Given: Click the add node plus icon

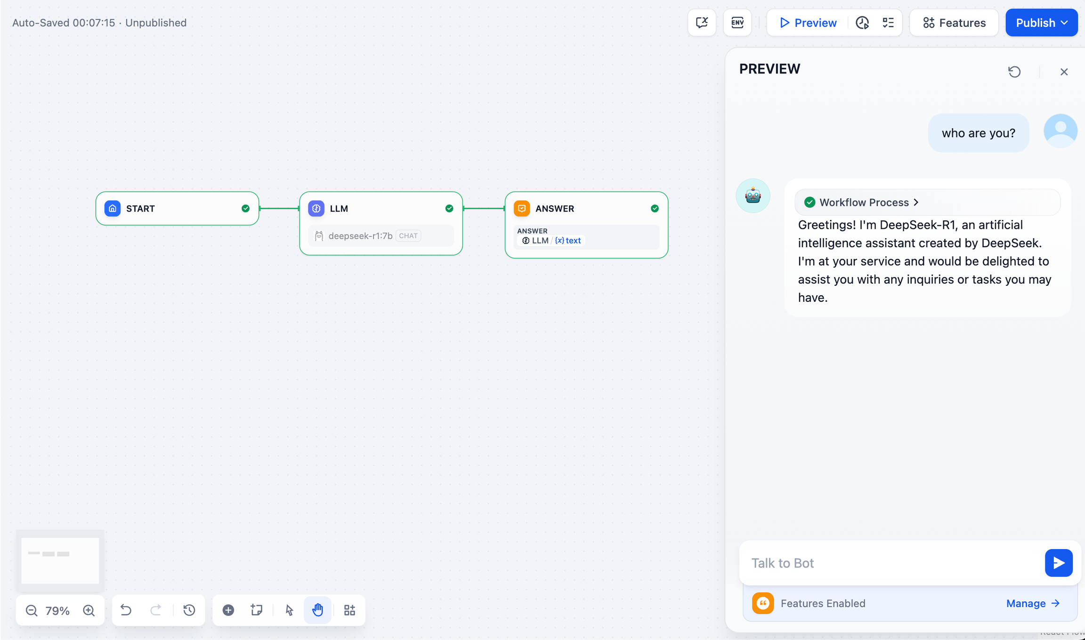Looking at the screenshot, I should pos(228,610).
